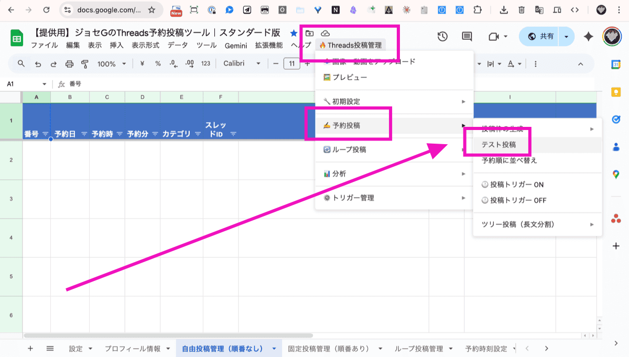This screenshot has width=629, height=357.
Task: Open the share button dropdown arrow
Action: point(567,36)
